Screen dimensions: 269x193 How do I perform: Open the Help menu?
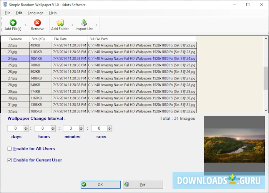53,13
